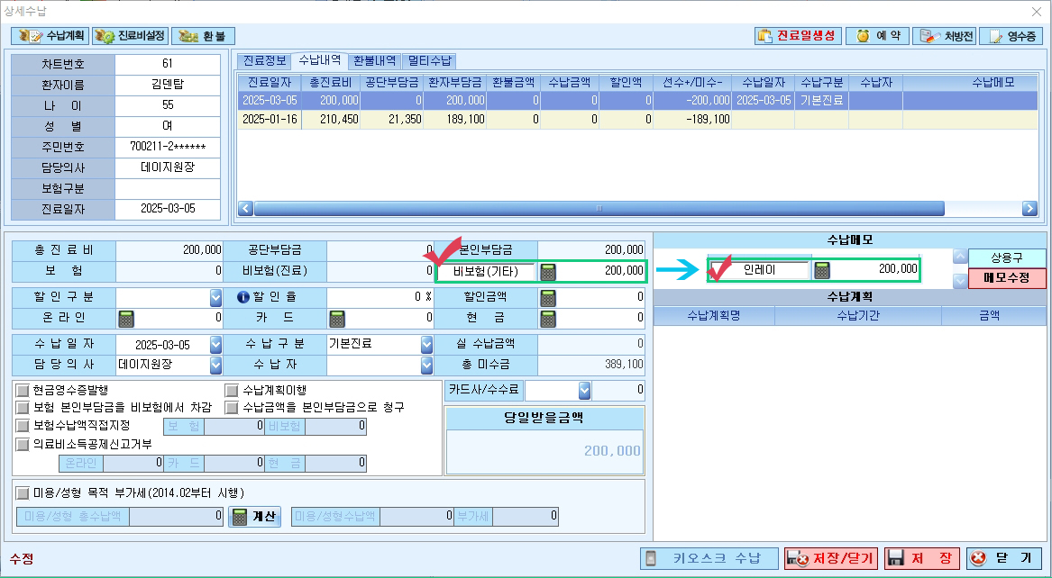Screen dimensions: 1052x578
Task: Expand the 카드사/수수료 dropdown
Action: point(584,390)
